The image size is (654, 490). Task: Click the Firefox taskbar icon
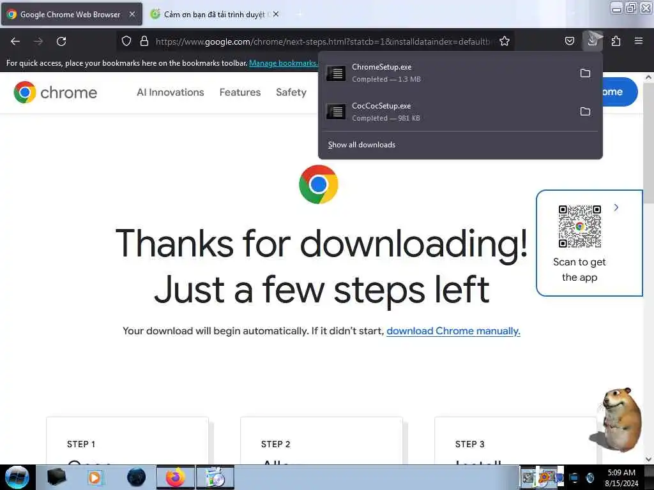[176, 477]
